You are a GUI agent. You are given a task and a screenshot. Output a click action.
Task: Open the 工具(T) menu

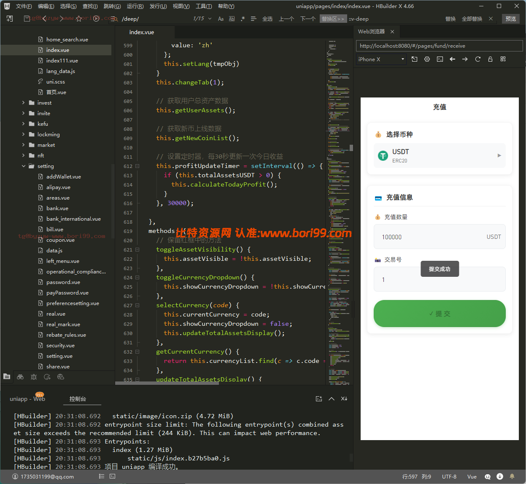click(x=204, y=6)
